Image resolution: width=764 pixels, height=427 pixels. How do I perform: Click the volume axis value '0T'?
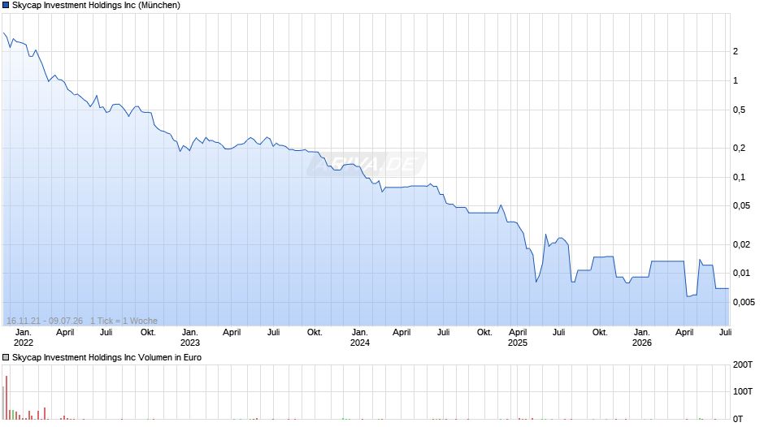[738, 419]
